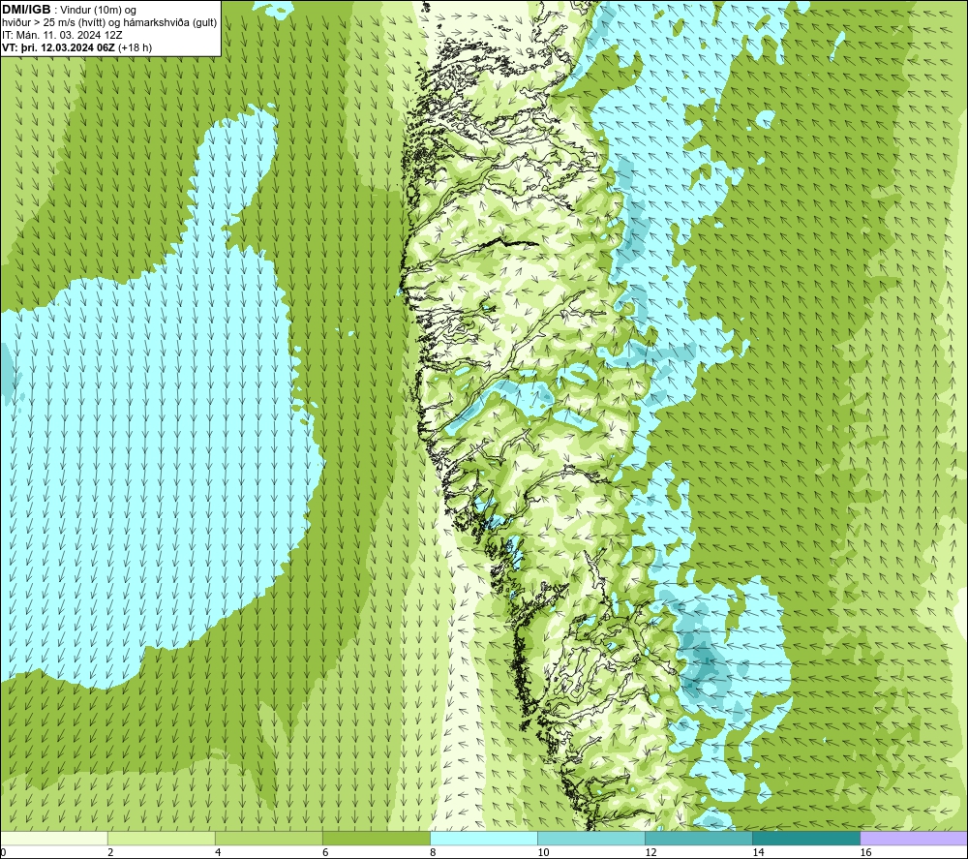Select the pale cream 0–2 m/s legend swatch
Viewport: 968px width, 859px height.
(53, 838)
